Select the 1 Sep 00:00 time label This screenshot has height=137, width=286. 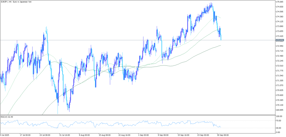tap(144, 135)
